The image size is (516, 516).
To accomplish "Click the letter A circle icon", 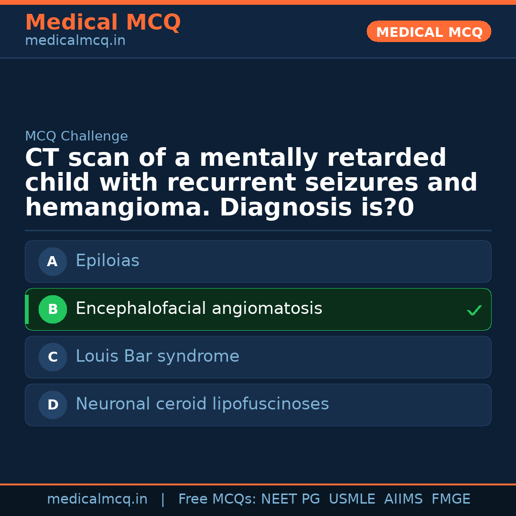I will pyautogui.click(x=53, y=261).
